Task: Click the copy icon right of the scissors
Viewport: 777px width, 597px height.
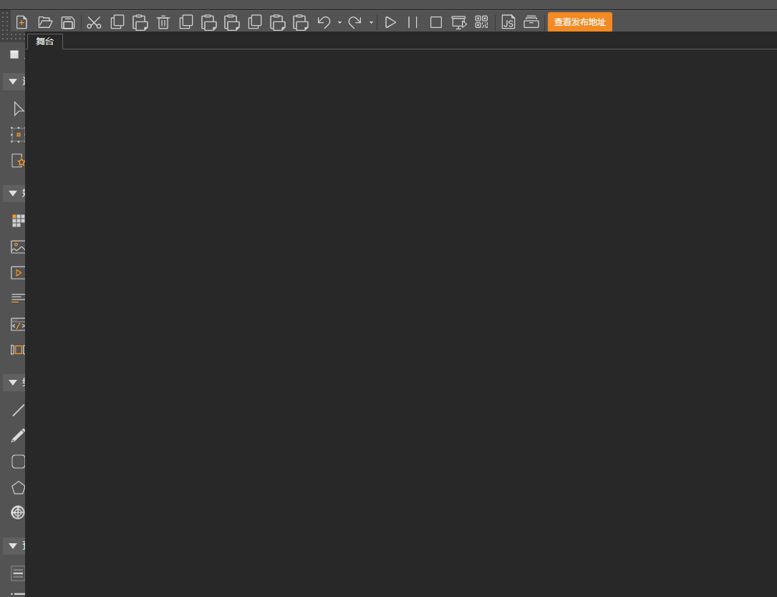Action: pos(117,22)
